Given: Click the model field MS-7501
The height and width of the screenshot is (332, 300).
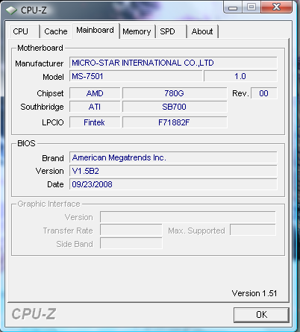Looking at the screenshot, I should click(x=136, y=76).
